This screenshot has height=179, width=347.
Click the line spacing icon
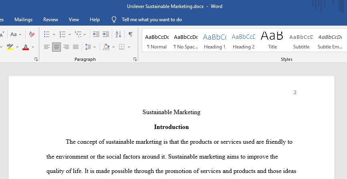[88, 47]
